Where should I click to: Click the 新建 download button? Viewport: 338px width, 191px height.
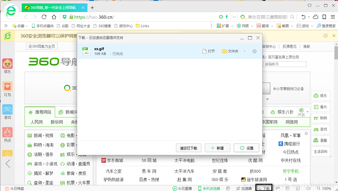point(217,148)
